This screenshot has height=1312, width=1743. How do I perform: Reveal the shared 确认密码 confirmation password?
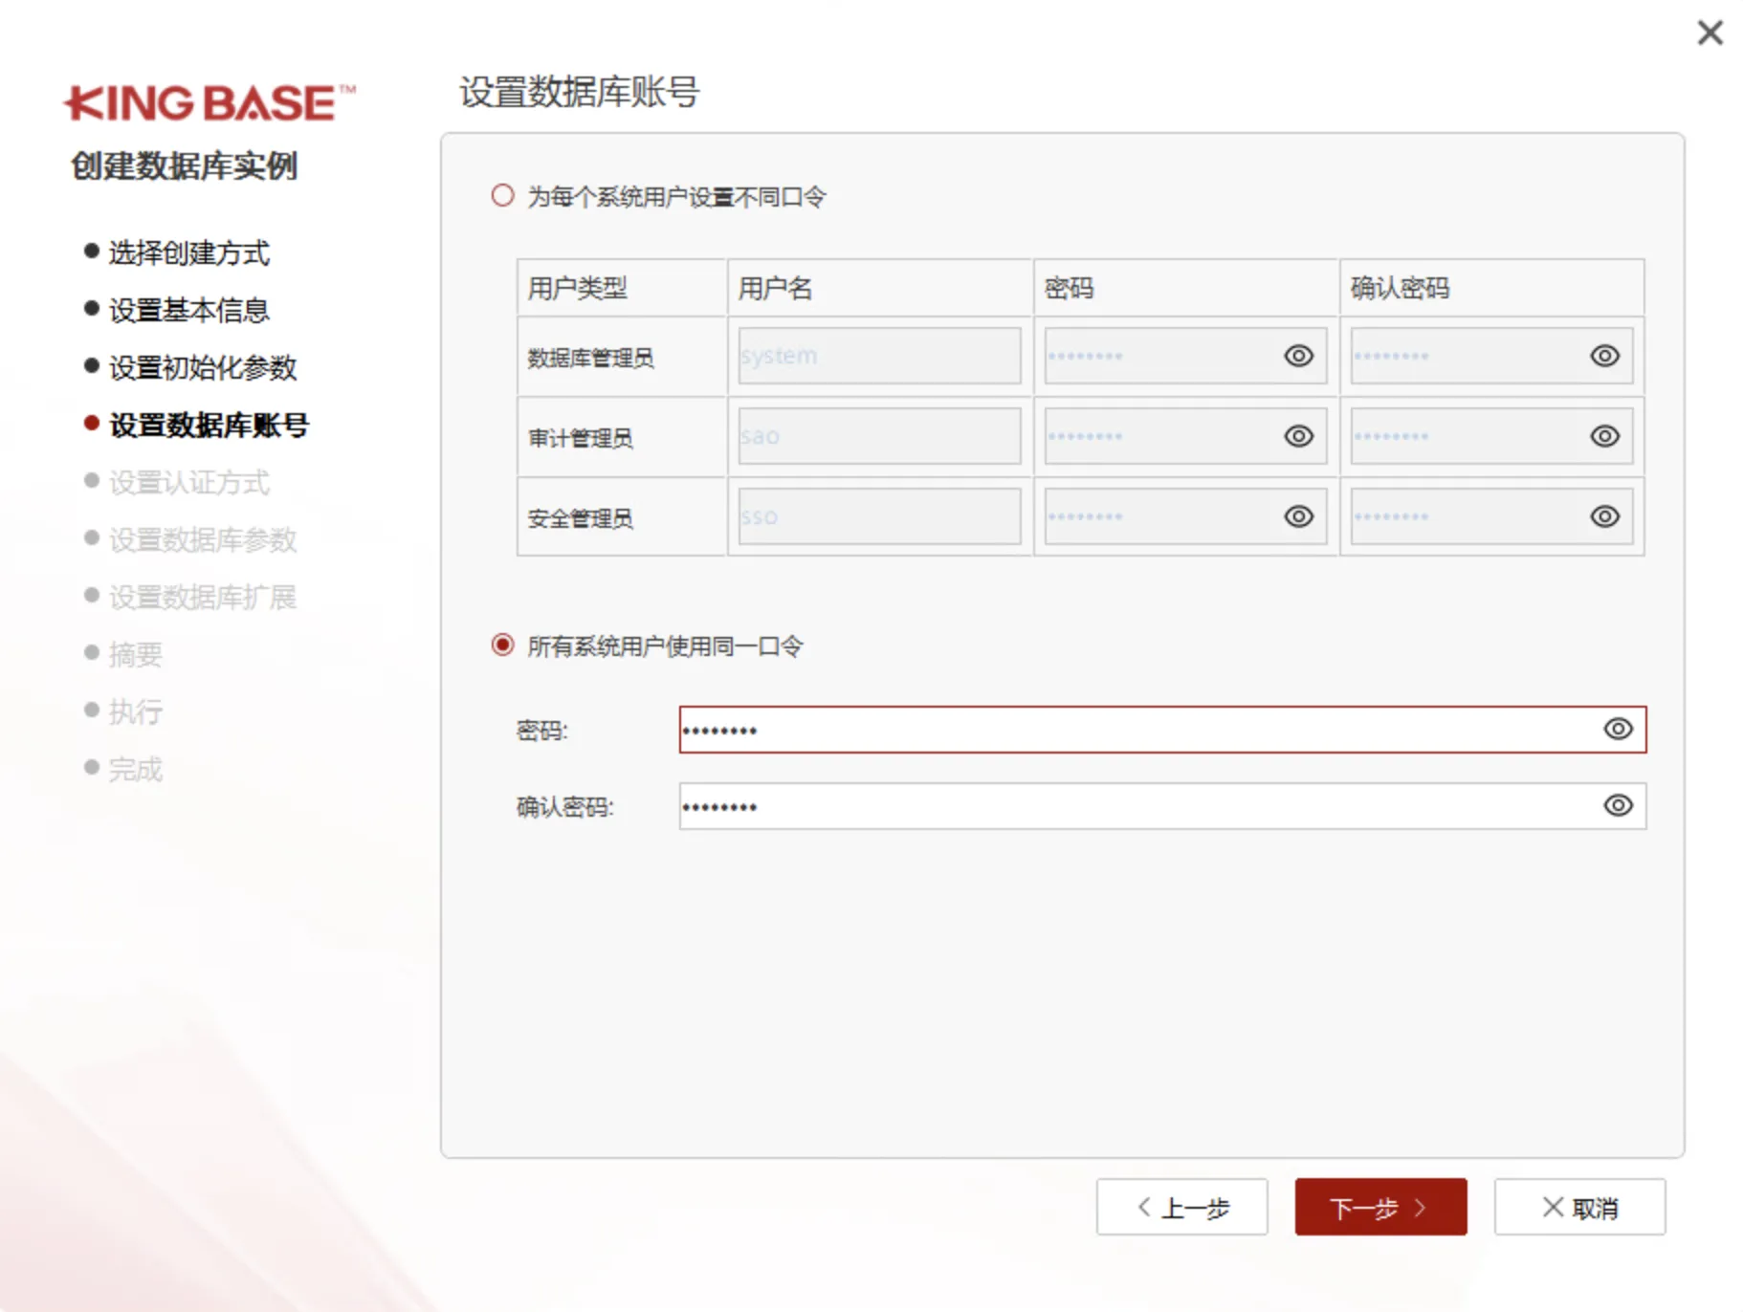click(x=1617, y=805)
